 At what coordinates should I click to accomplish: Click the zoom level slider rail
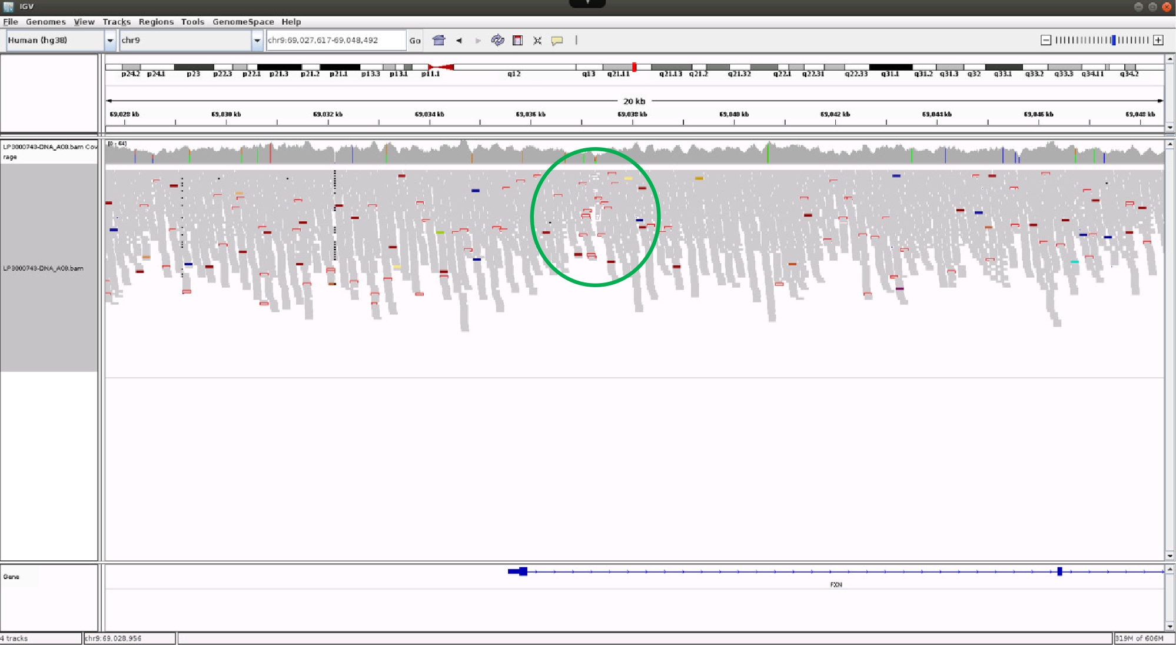click(x=1101, y=40)
